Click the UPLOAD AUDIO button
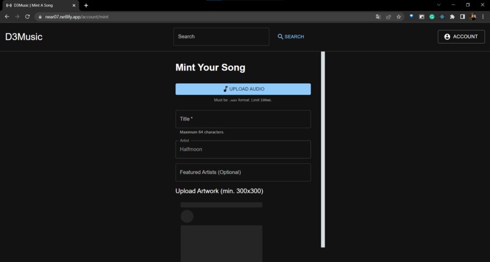490x262 pixels. pyautogui.click(x=243, y=89)
